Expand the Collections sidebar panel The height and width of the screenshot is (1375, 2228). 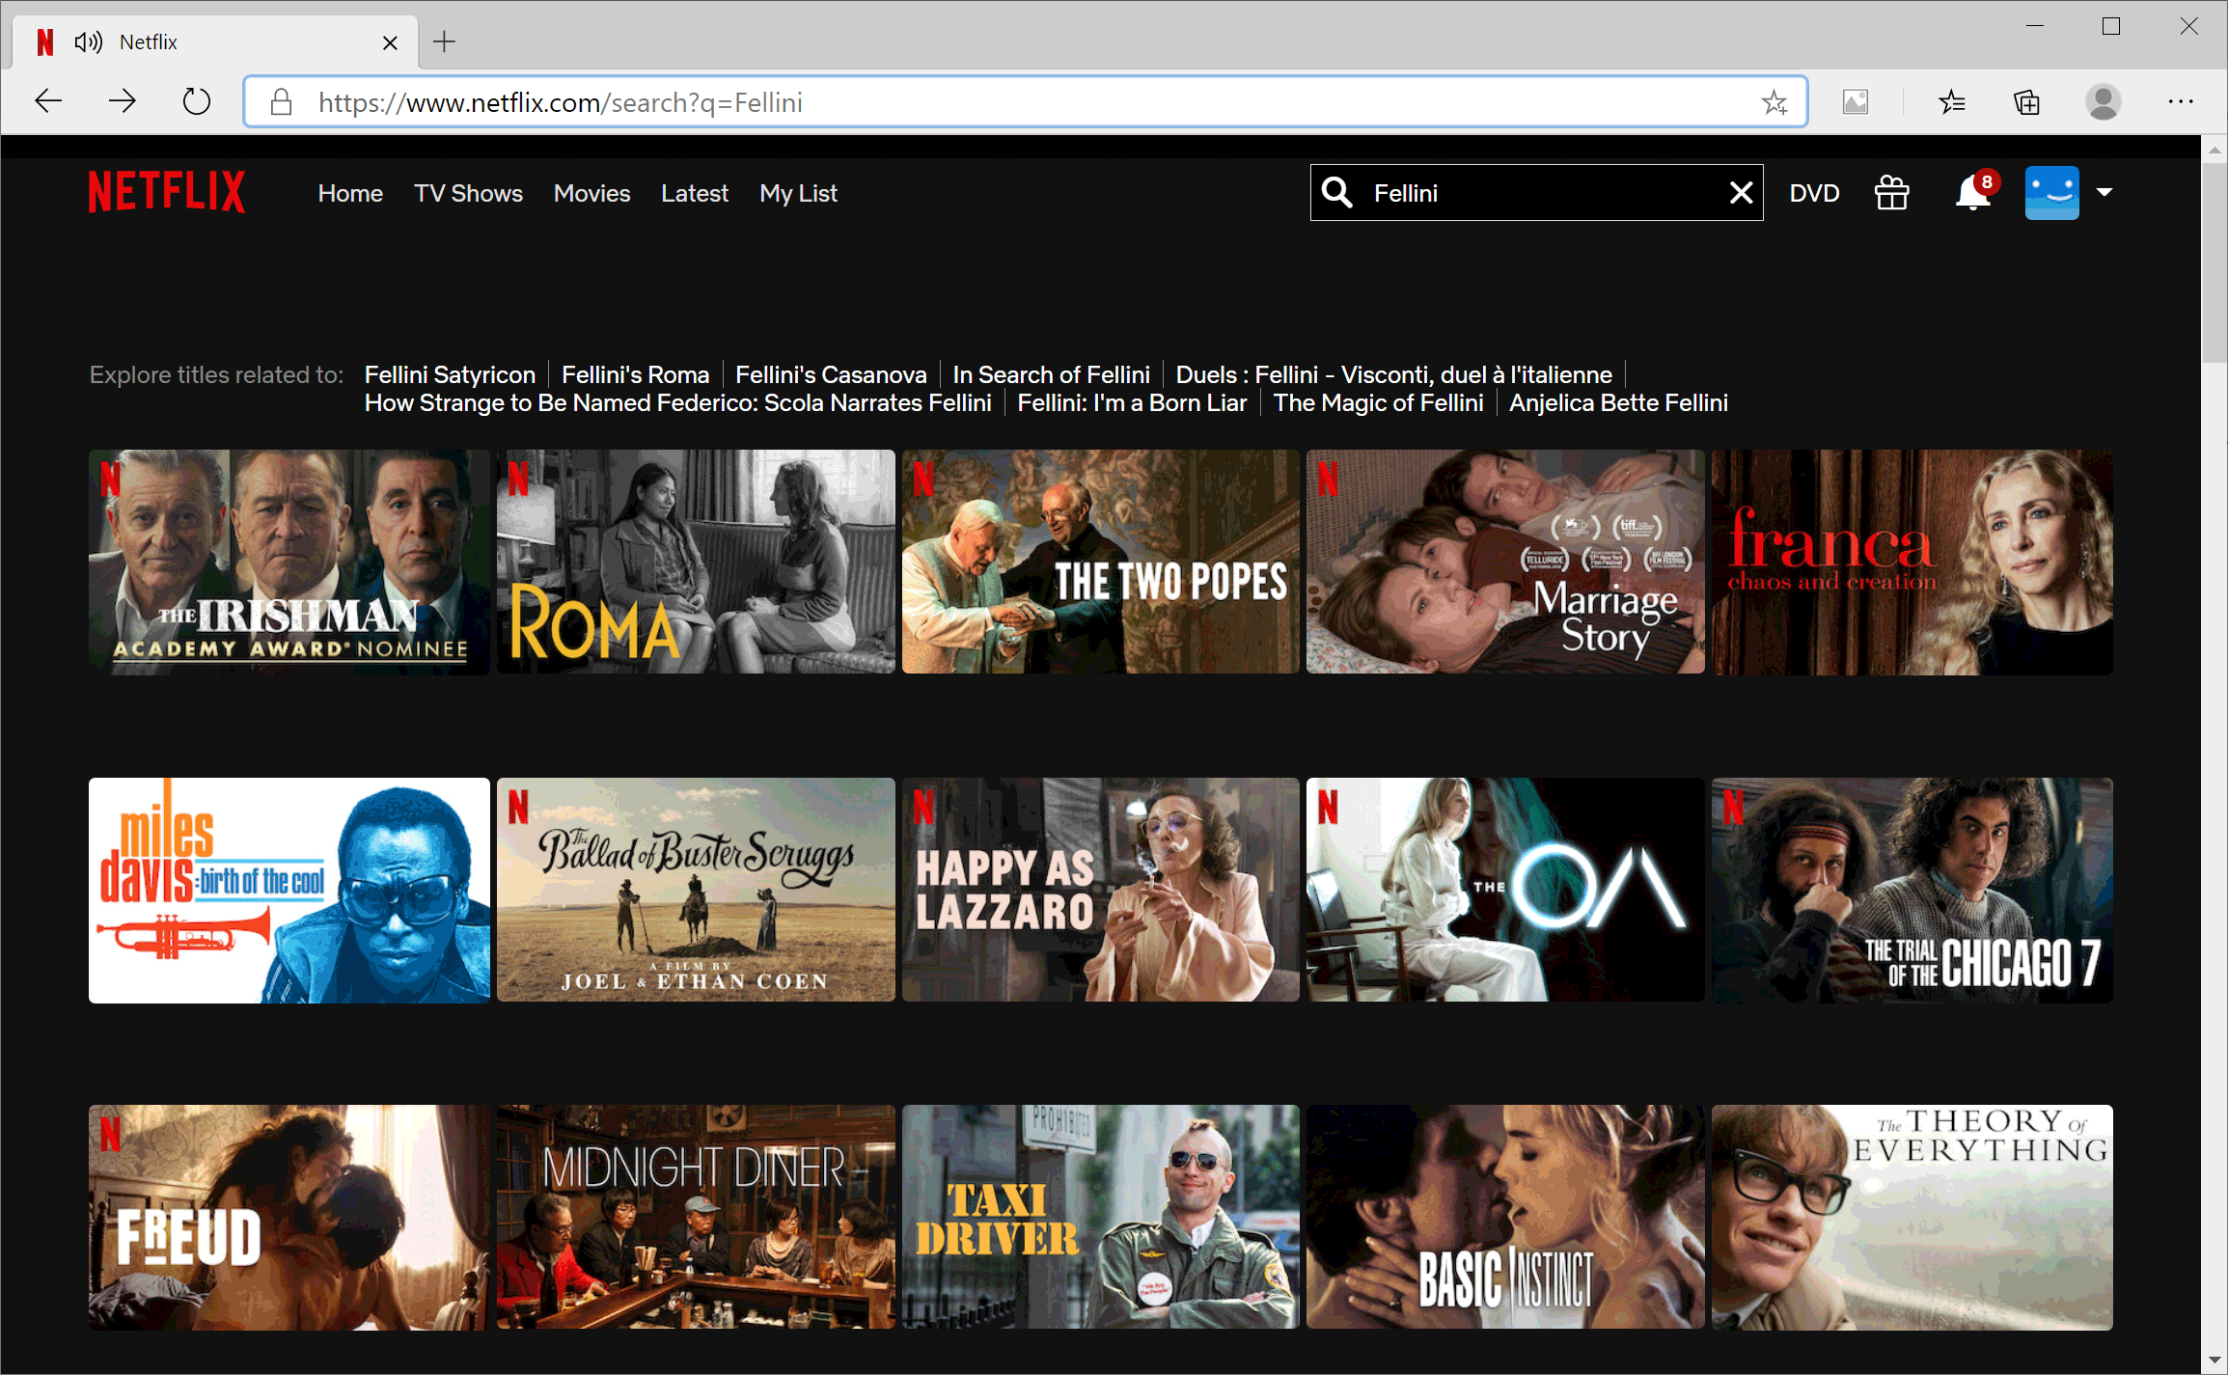pos(2030,102)
